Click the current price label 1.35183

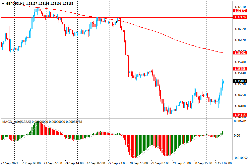[x=240, y=81]
